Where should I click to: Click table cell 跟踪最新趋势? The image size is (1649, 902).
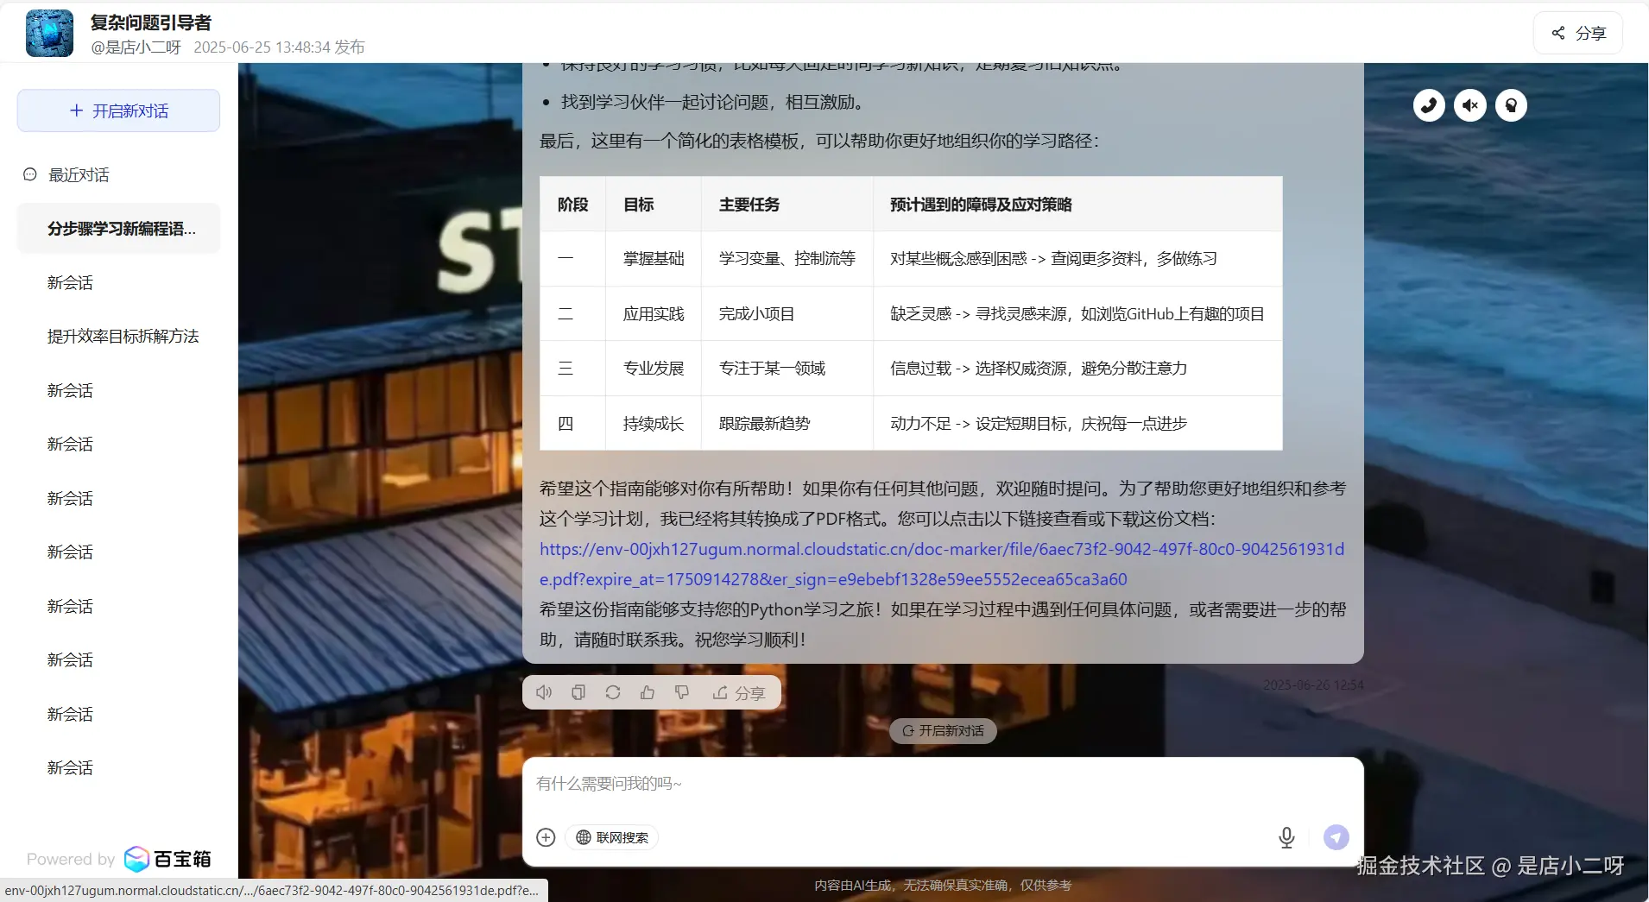(x=787, y=424)
